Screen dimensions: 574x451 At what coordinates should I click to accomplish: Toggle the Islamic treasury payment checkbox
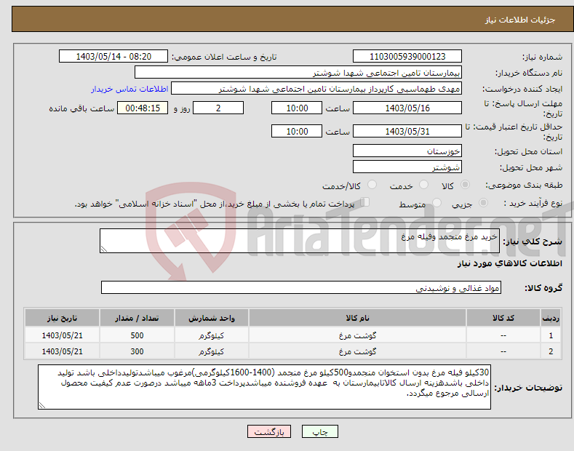[365, 202]
